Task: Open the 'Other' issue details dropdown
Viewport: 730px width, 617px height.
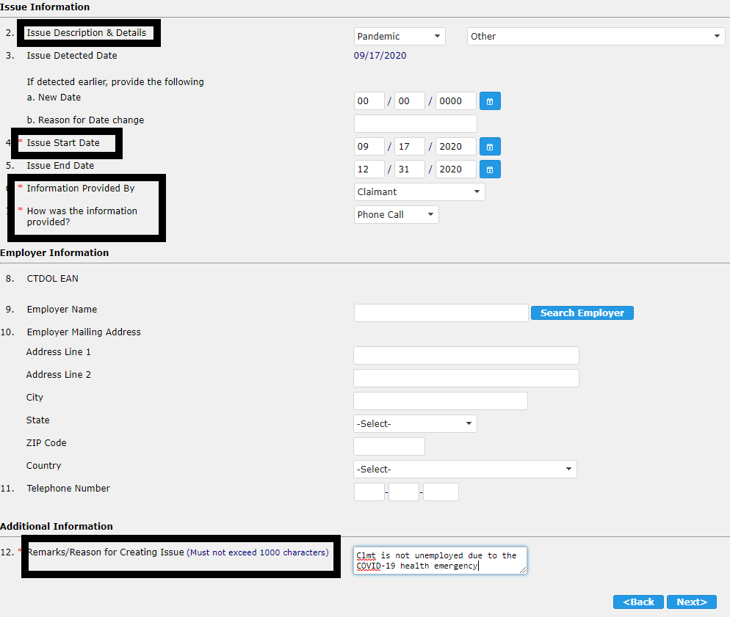Action: click(596, 37)
